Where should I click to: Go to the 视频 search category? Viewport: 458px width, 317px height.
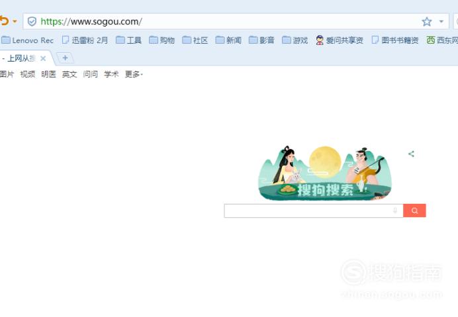(28, 74)
